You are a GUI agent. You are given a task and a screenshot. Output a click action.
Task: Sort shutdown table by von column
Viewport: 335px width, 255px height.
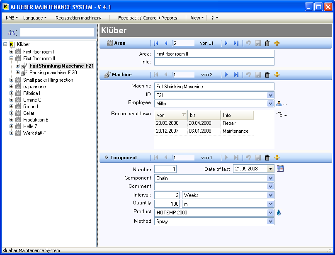pos(171,115)
